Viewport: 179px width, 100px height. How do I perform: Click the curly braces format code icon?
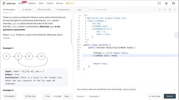pyautogui.click(x=159, y=10)
